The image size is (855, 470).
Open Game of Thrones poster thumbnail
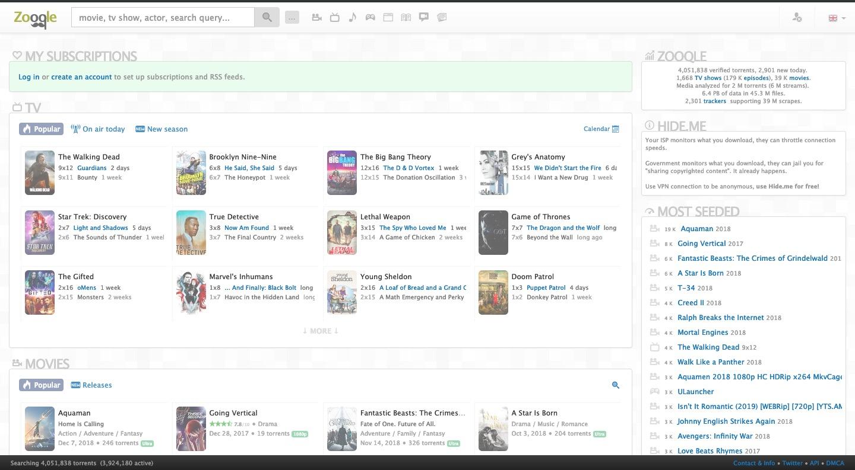tap(493, 232)
